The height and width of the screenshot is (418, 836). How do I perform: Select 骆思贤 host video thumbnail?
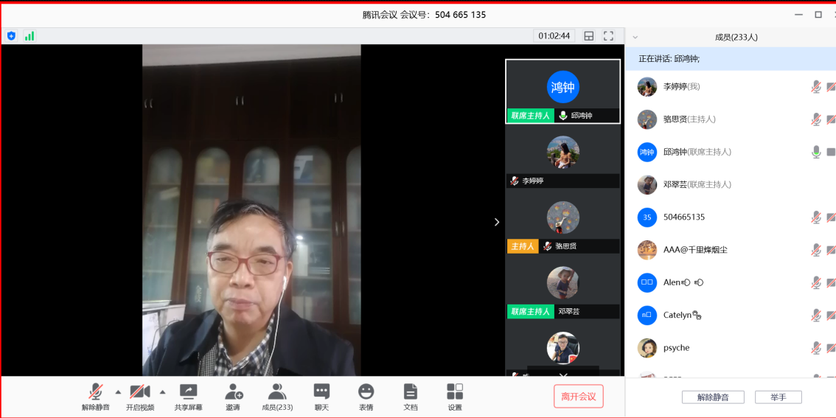coord(562,222)
